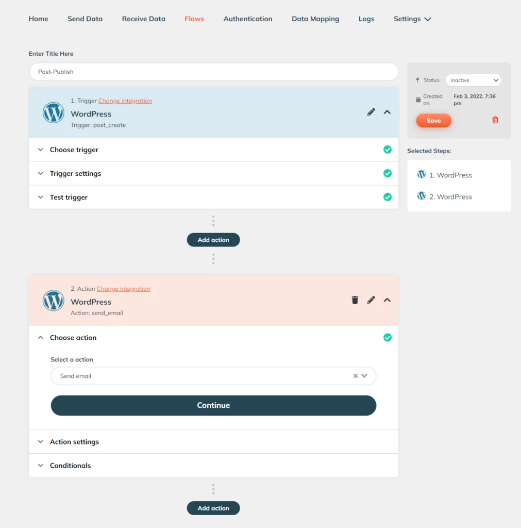Delete the WordPress action with trash icon

point(355,300)
